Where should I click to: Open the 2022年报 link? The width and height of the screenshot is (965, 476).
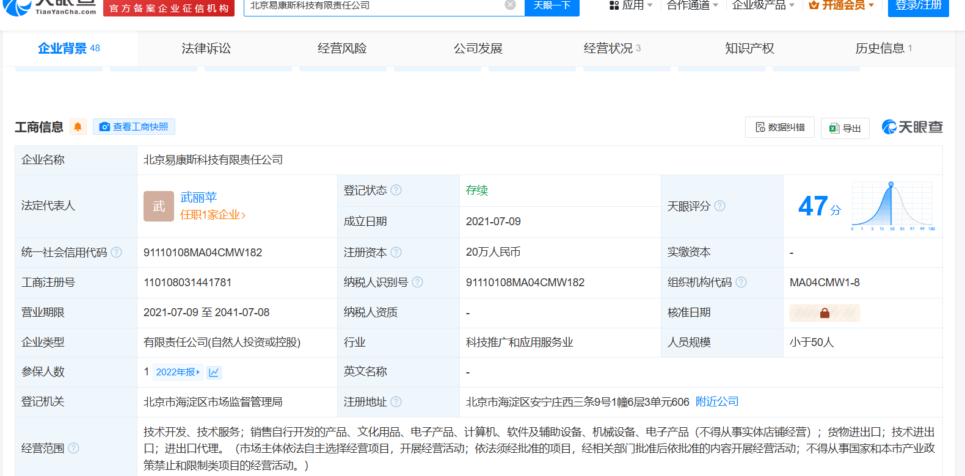pos(178,372)
